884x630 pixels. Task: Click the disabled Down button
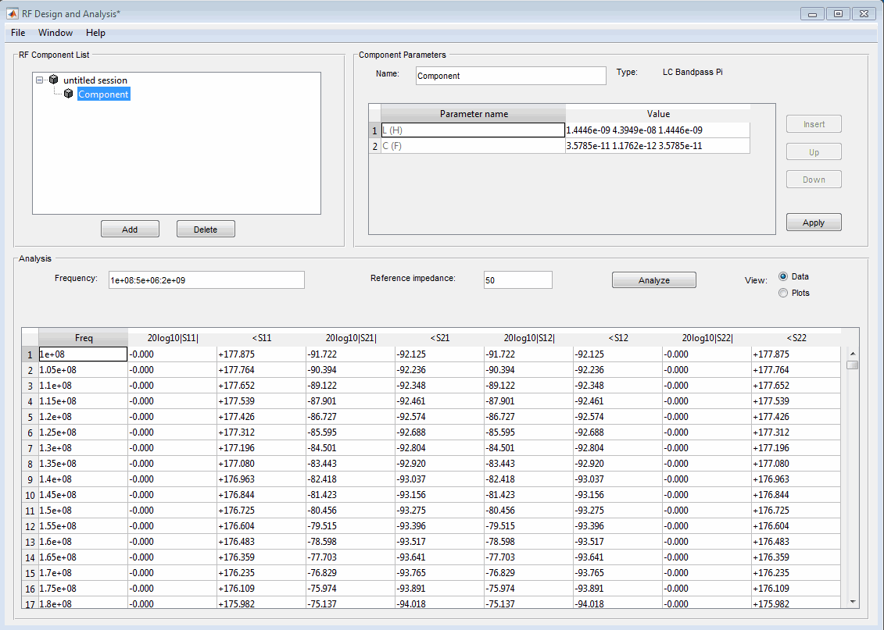(814, 180)
